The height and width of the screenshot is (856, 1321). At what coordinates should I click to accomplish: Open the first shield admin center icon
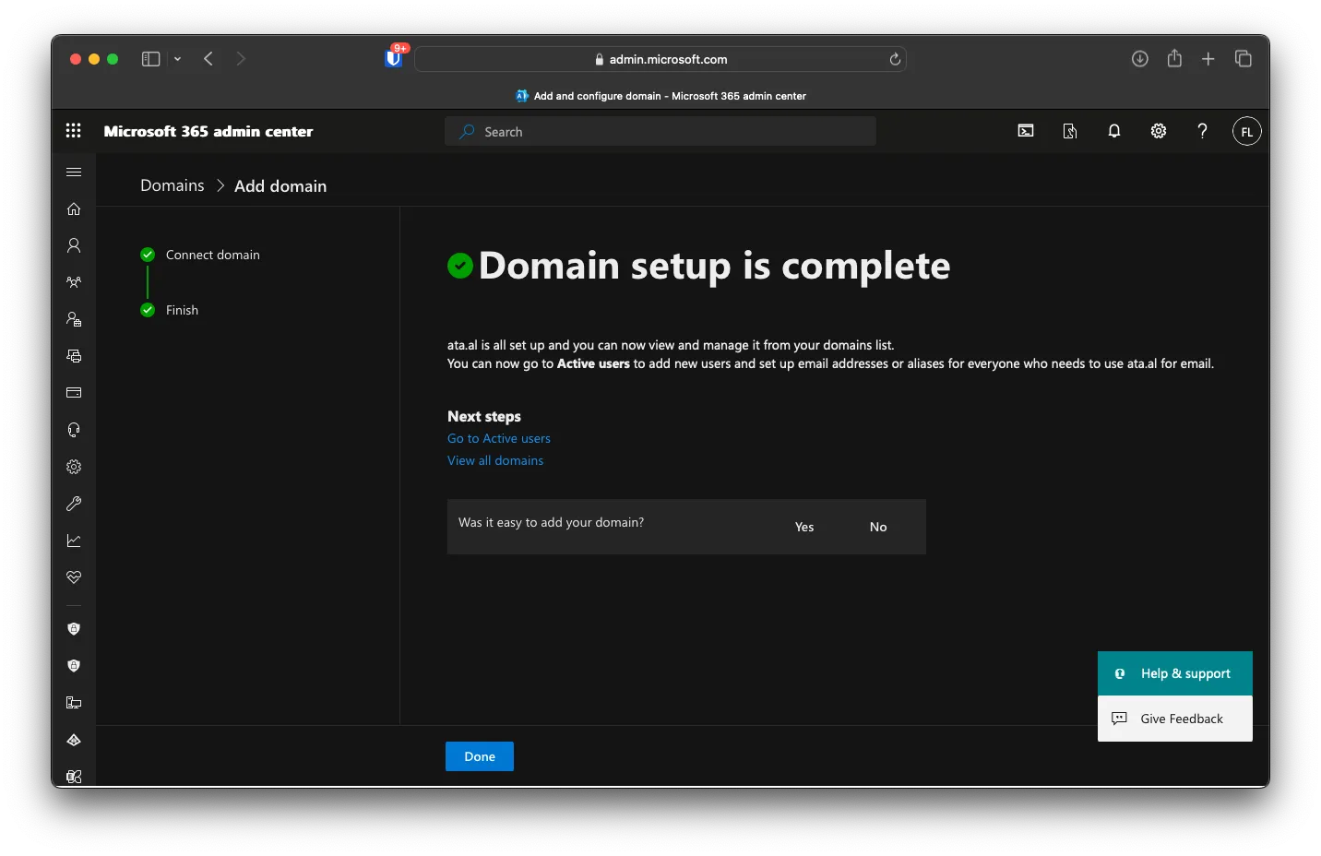coord(74,629)
